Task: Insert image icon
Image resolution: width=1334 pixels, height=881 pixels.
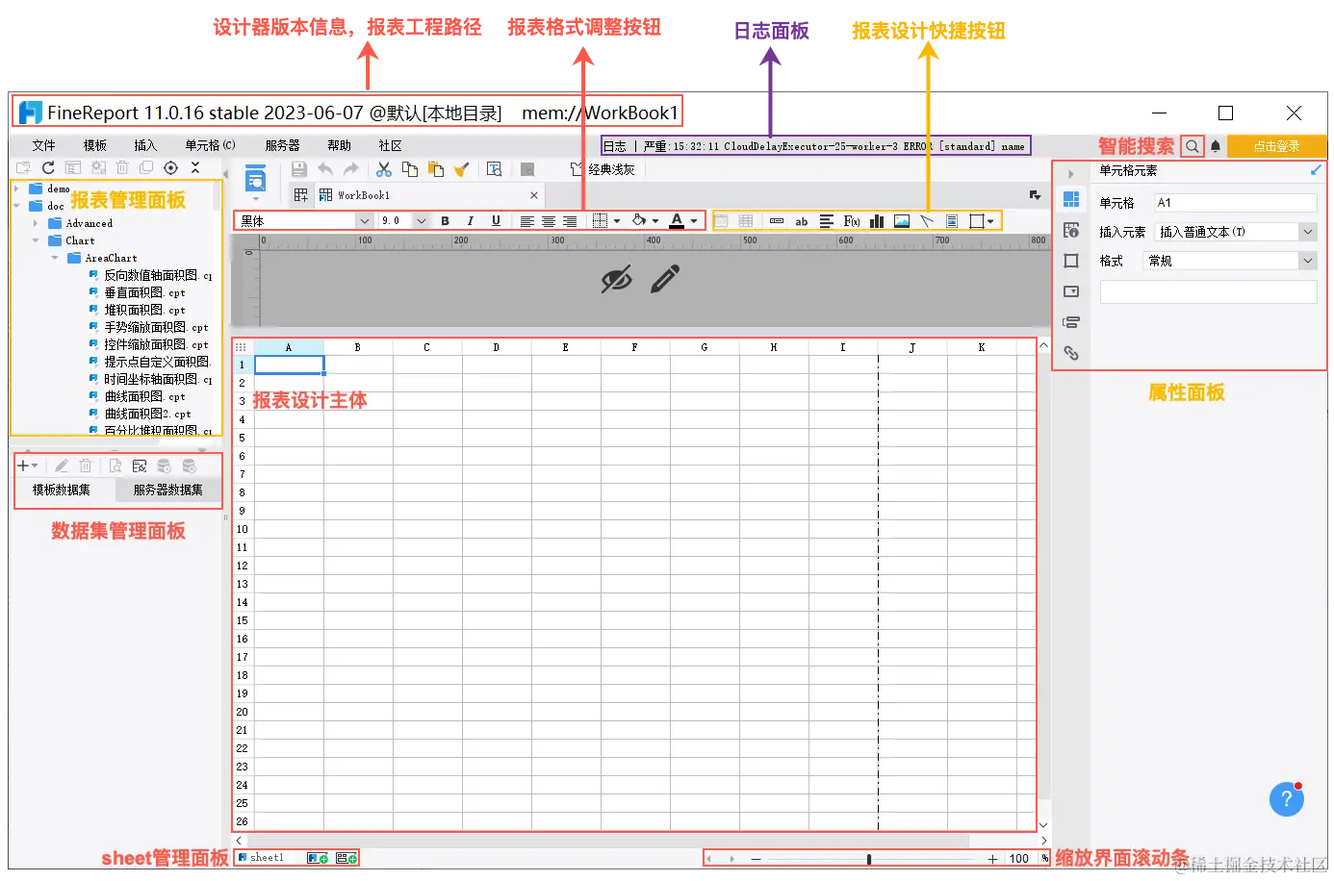Action: pyautogui.click(x=902, y=221)
